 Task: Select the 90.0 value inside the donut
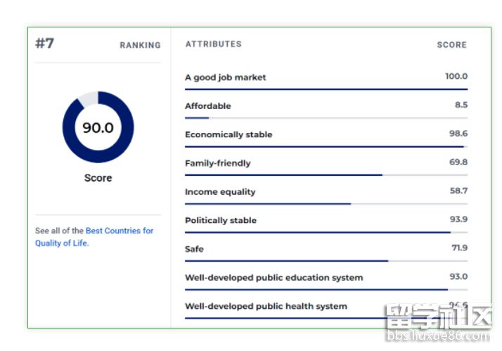coord(98,127)
